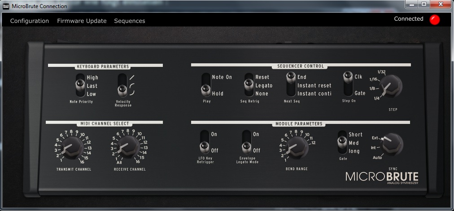Select All on Receive Channel dial
454x211 pixels.
[119, 163]
